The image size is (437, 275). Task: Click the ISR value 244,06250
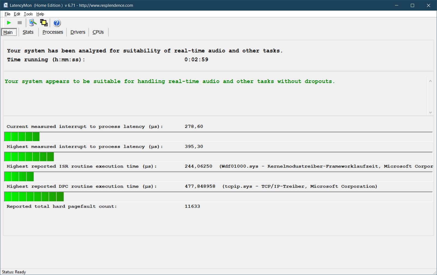198,166
